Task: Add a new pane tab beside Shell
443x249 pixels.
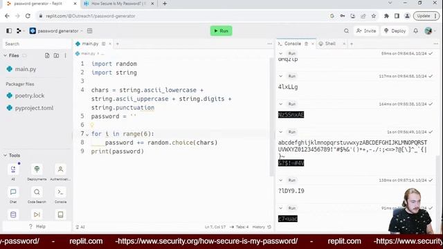Action: (352, 44)
